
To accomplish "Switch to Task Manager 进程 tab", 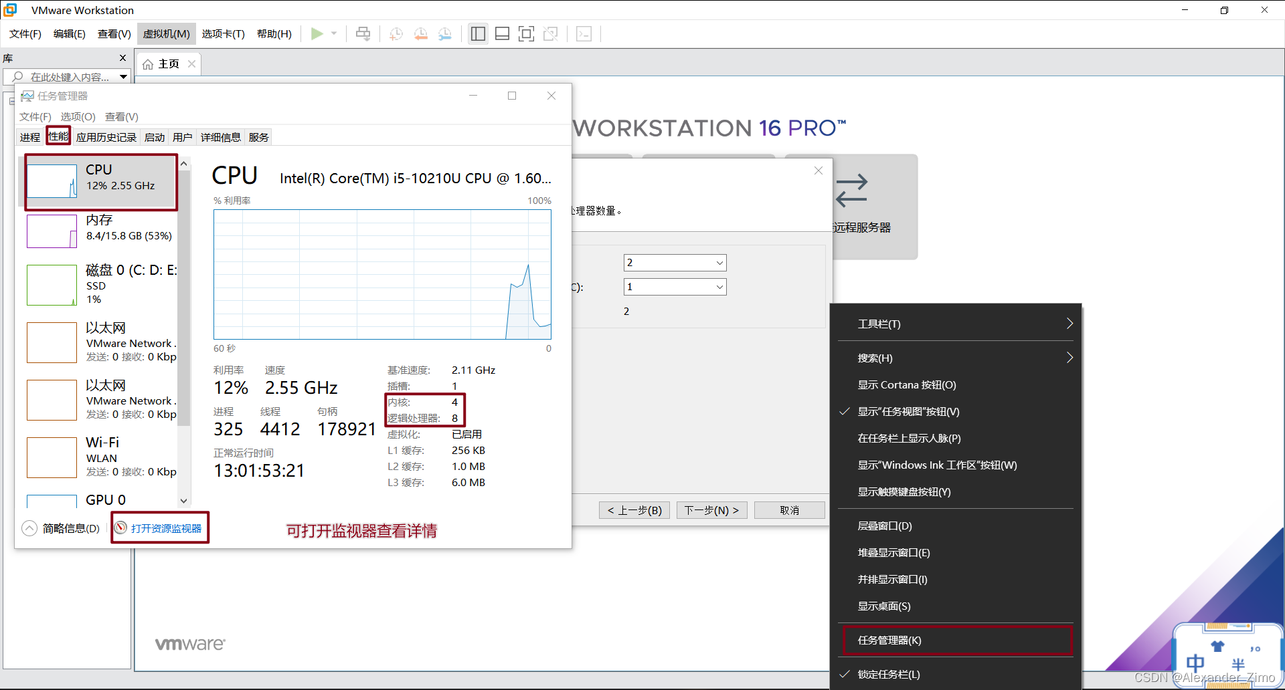I will point(30,137).
